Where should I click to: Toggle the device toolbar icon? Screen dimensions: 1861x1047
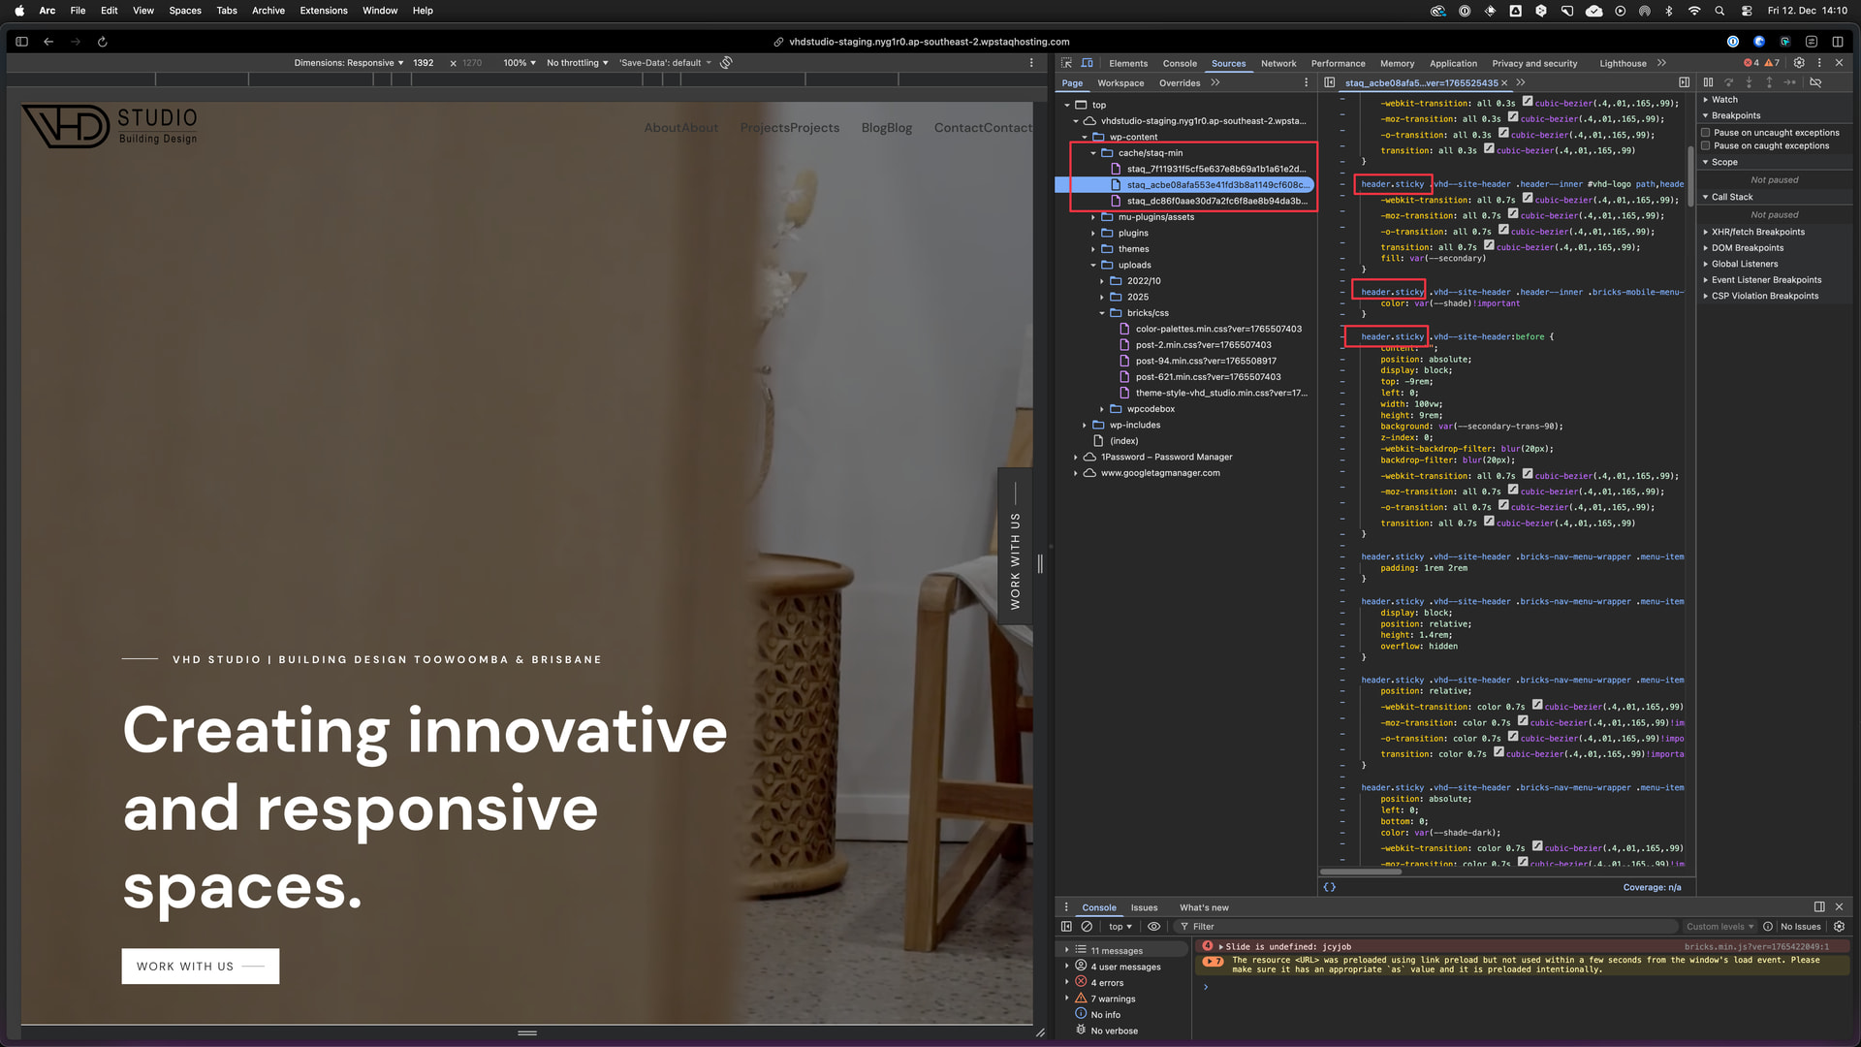click(1088, 63)
